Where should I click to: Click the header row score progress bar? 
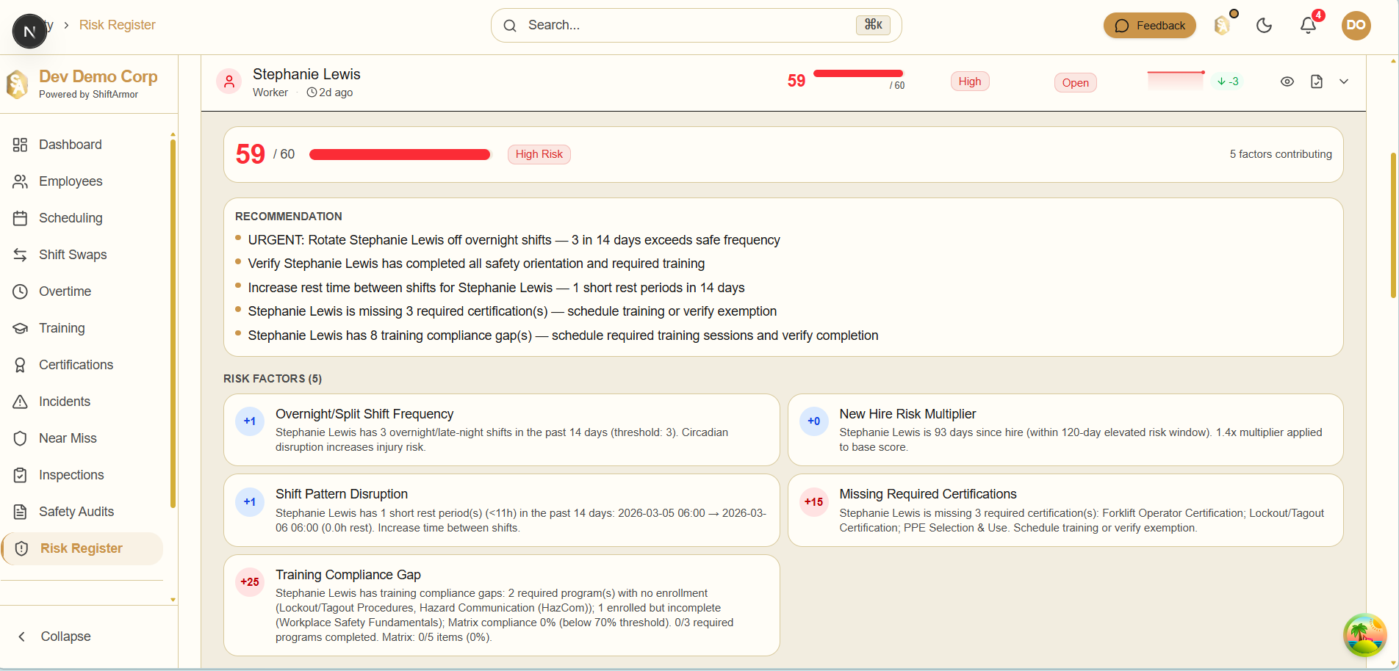(x=858, y=73)
